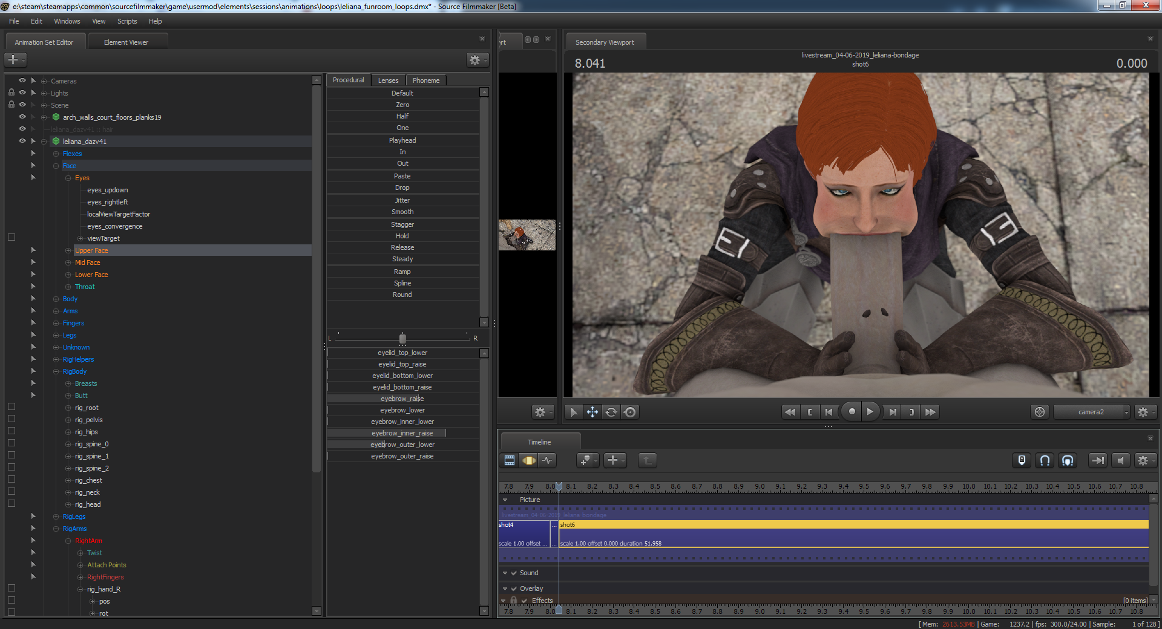Screen dimensions: 1162x629
Task: Apply the Spline preset
Action: (402, 283)
